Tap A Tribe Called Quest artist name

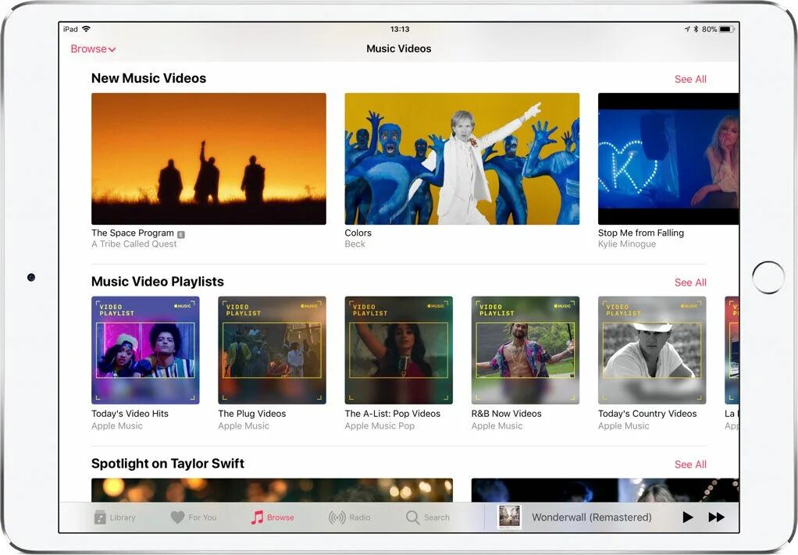134,244
